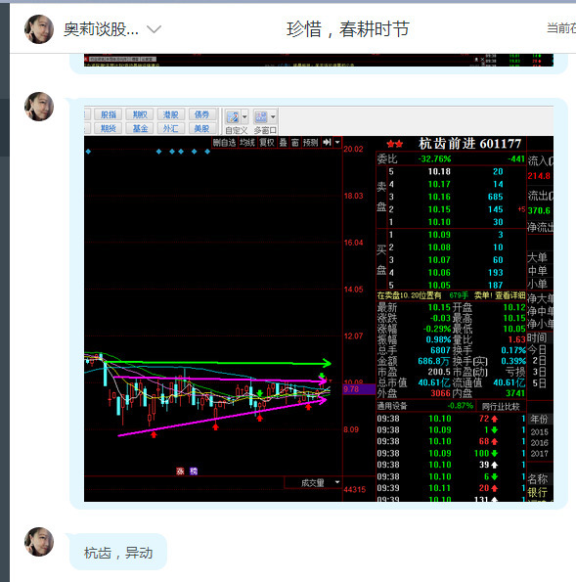Screen dimensions: 576x582
Task: Switch to the 基金 funds tab
Action: coord(140,128)
